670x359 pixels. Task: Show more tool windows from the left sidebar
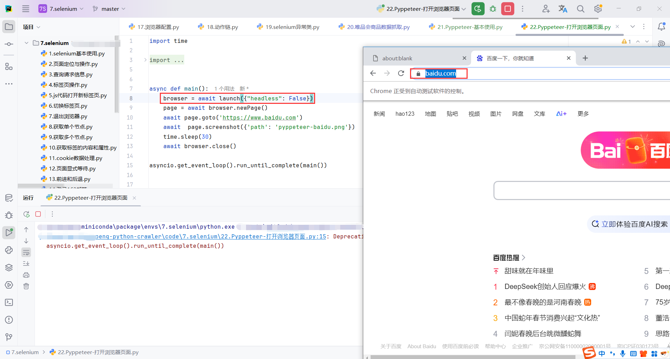(9, 84)
